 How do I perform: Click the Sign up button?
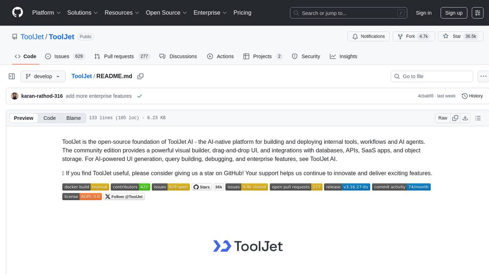[x=454, y=13]
